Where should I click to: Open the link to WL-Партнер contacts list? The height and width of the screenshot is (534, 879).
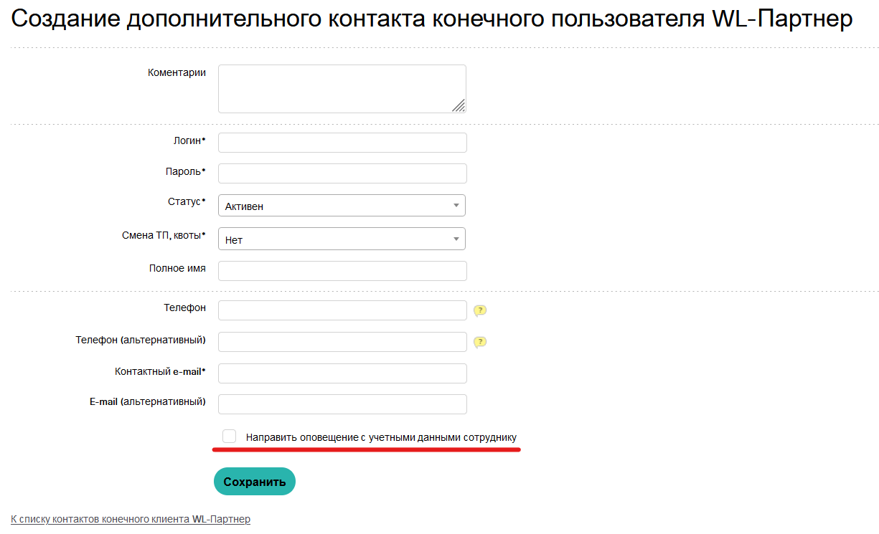click(x=131, y=519)
